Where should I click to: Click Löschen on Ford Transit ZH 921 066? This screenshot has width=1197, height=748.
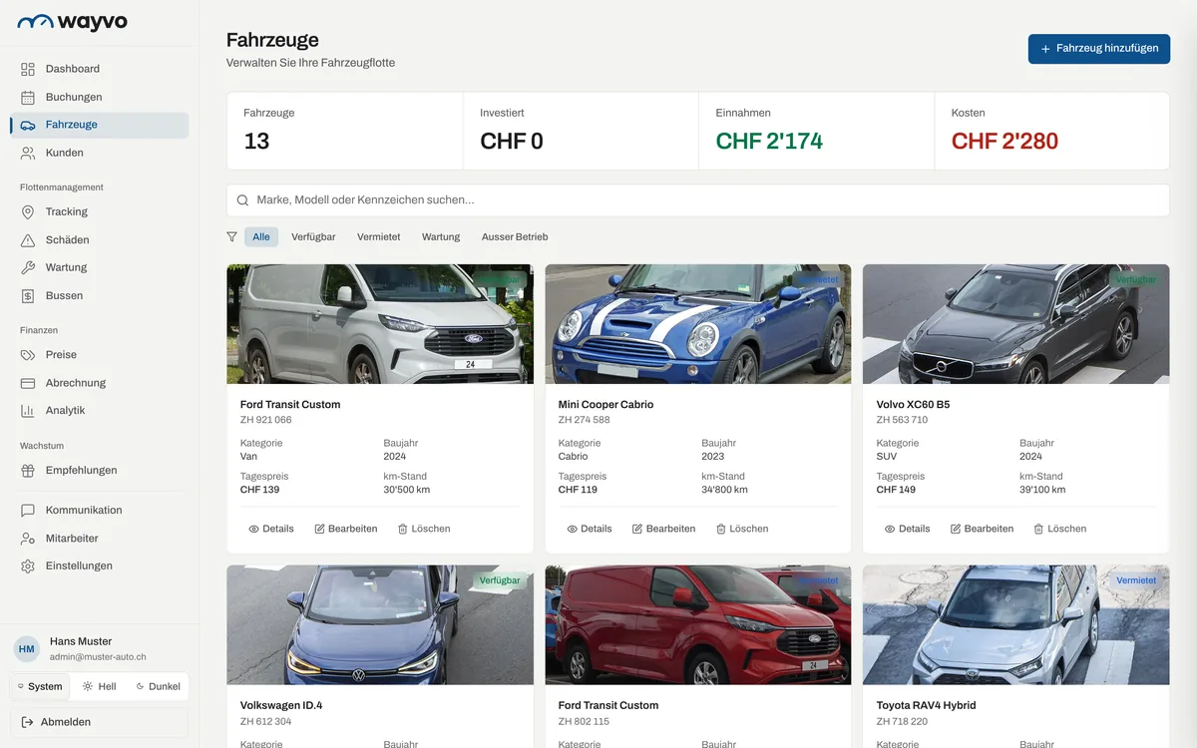(x=424, y=529)
